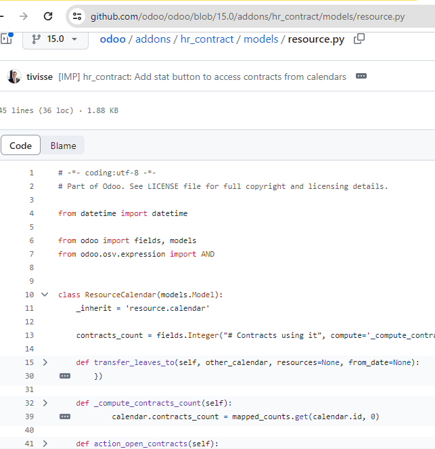Expand collapsed code ellipsis on line 30

point(65,376)
